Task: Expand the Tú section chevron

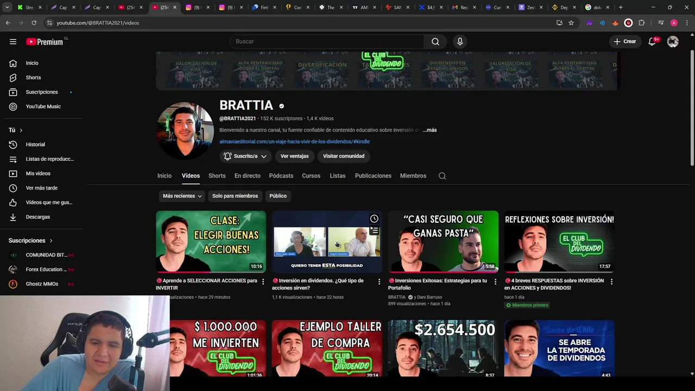Action: [x=21, y=130]
